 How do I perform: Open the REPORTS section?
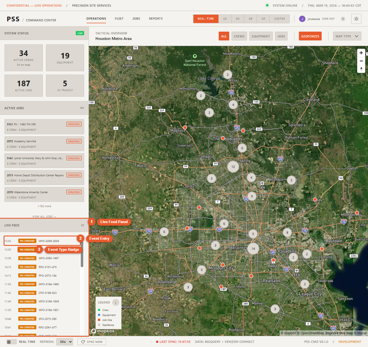click(x=156, y=19)
